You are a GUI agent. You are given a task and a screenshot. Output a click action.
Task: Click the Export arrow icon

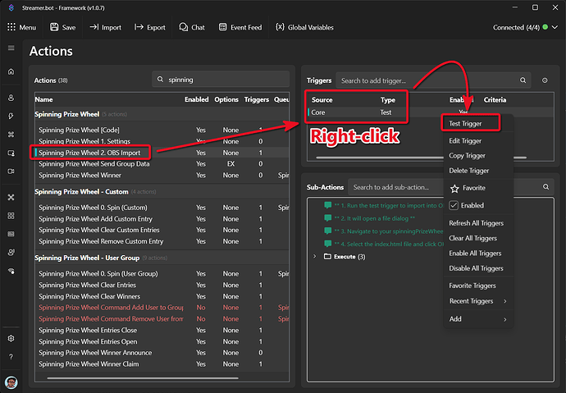[x=139, y=27]
